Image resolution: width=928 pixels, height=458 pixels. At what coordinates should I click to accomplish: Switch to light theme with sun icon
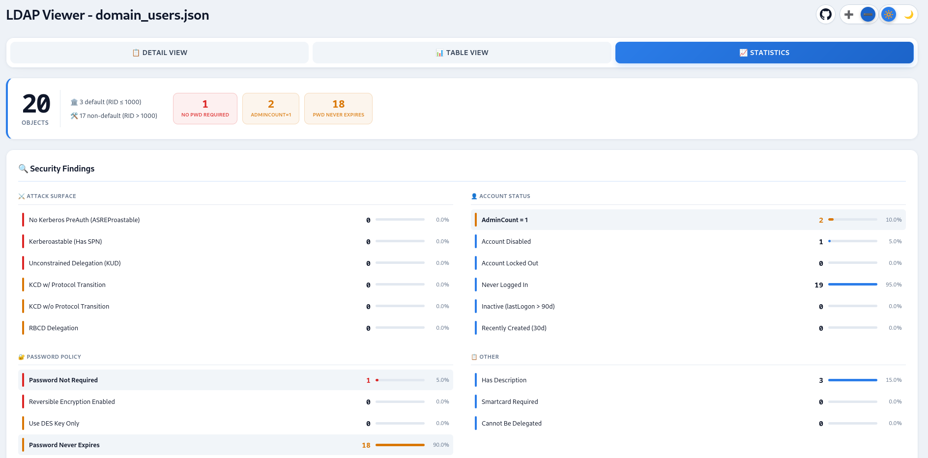889,15
